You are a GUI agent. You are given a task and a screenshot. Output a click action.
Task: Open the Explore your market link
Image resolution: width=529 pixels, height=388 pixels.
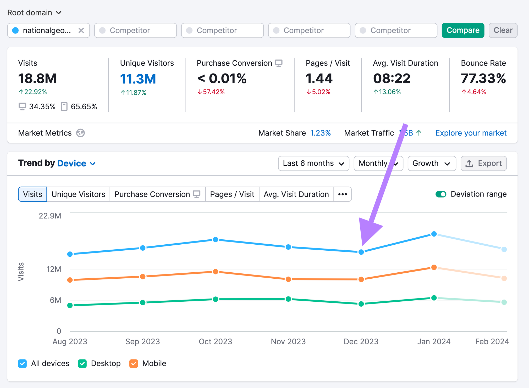click(471, 133)
